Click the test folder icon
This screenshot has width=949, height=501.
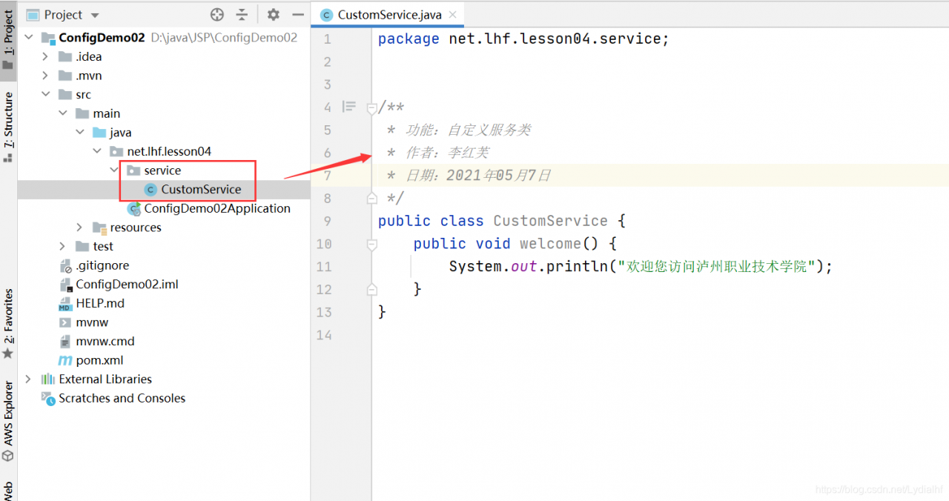coord(82,246)
